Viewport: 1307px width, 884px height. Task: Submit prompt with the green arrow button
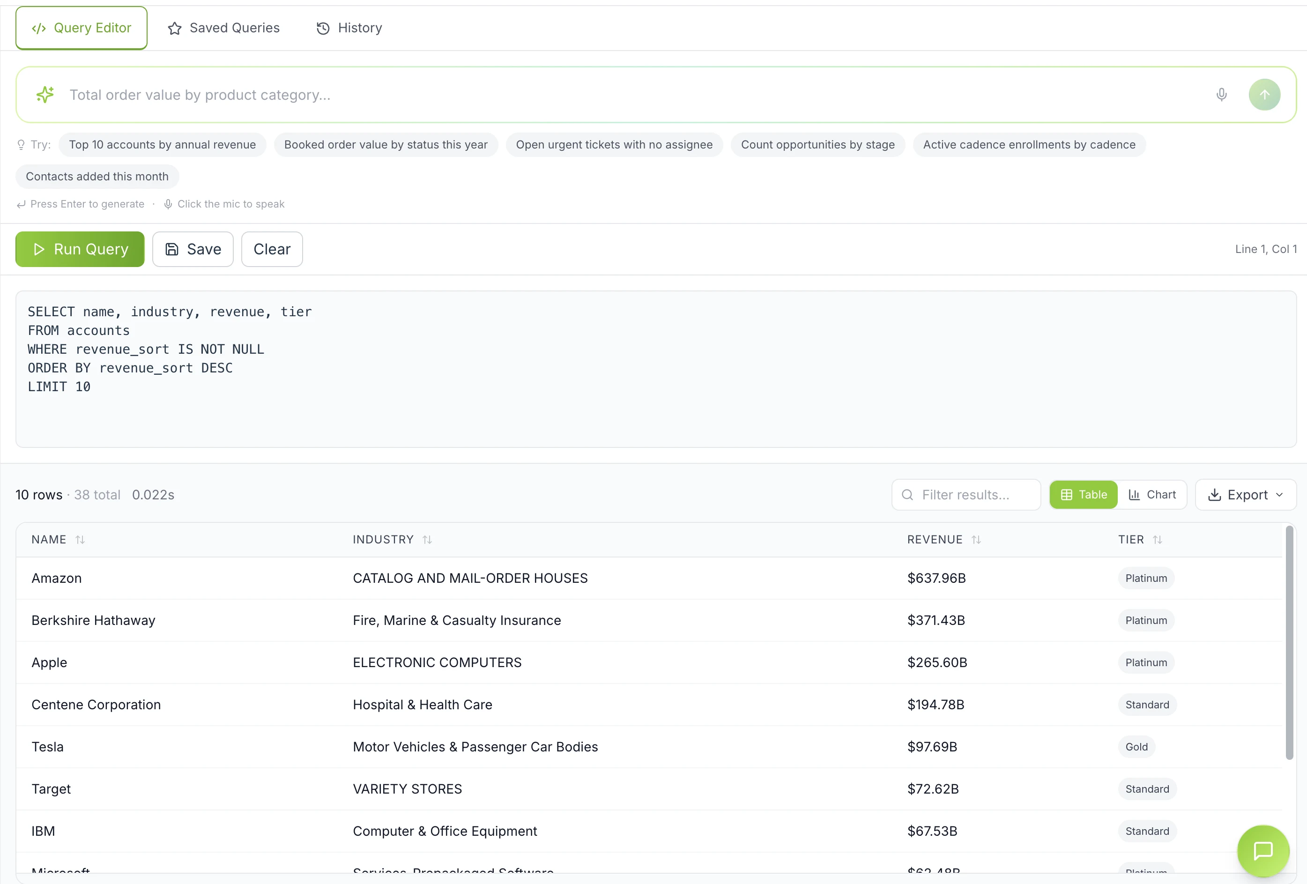coord(1264,95)
